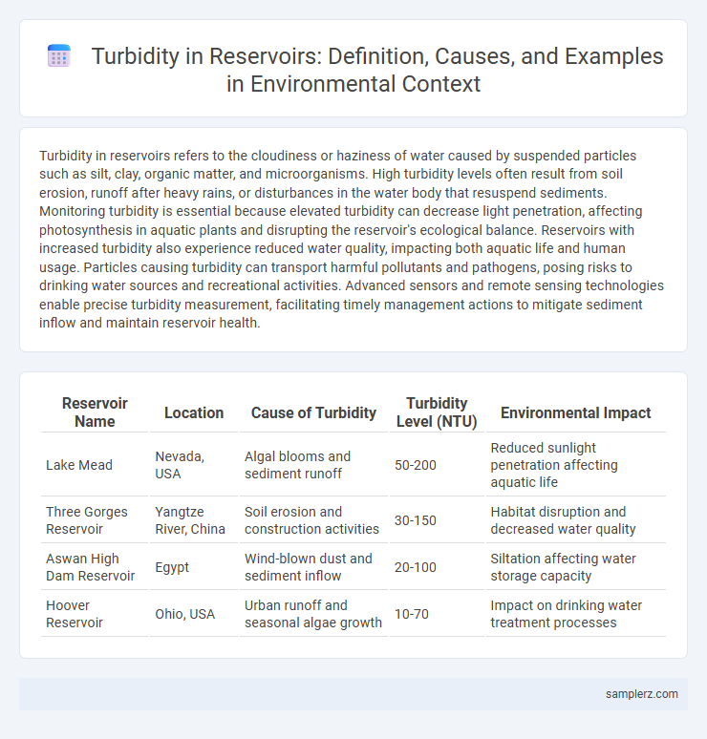Click the Ohio, USA location cell
The image size is (707, 739).
pos(194,614)
